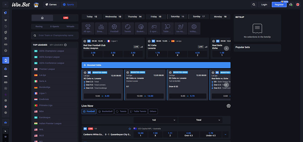Click the Win.Bet logo
Viewport: 303px width, 142px height.
21,4
